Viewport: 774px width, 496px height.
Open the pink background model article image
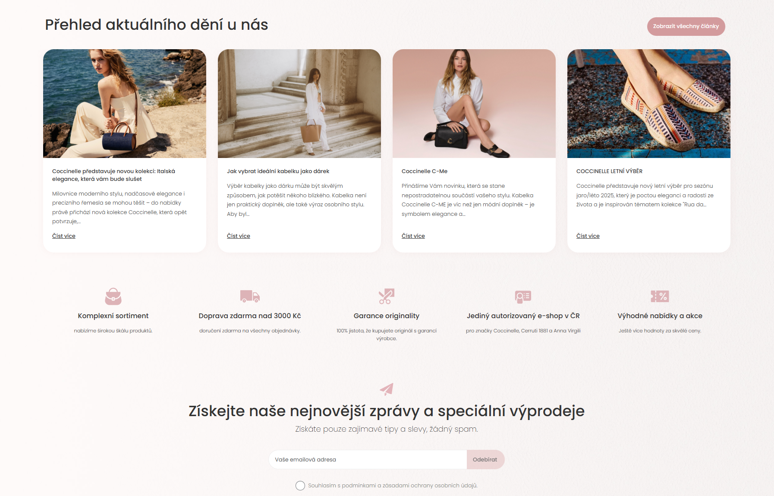[x=474, y=104]
